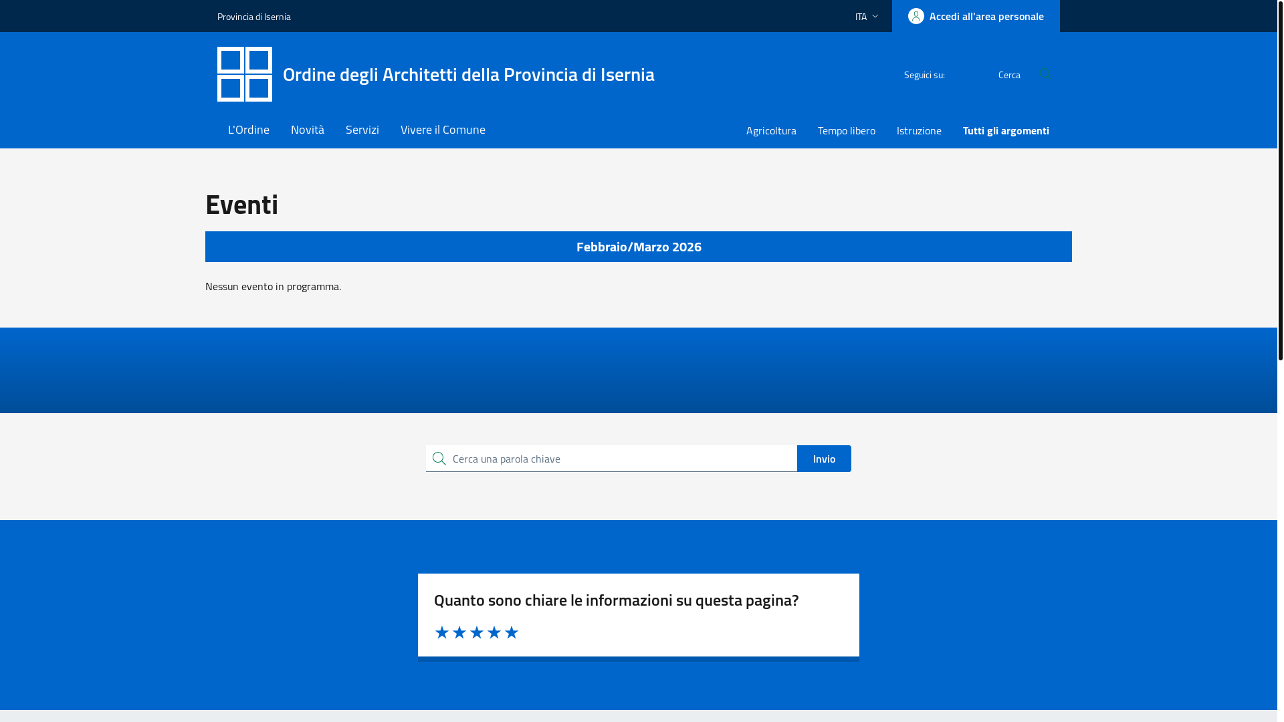Screen dimensions: 1284x722
Task: Focus the keyword search input field
Action: click(621, 459)
